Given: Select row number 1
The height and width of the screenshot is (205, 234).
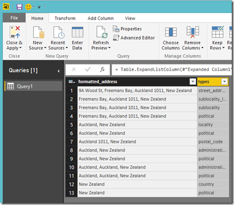Looking at the screenshot, I should tap(72, 91).
